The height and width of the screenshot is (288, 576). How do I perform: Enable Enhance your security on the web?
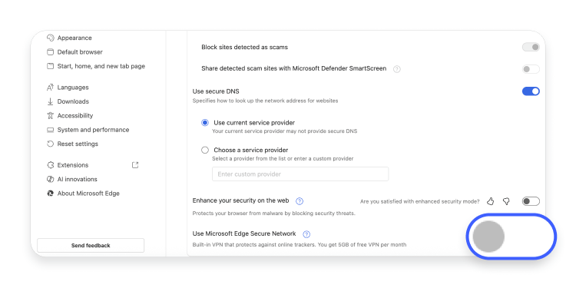[531, 201]
